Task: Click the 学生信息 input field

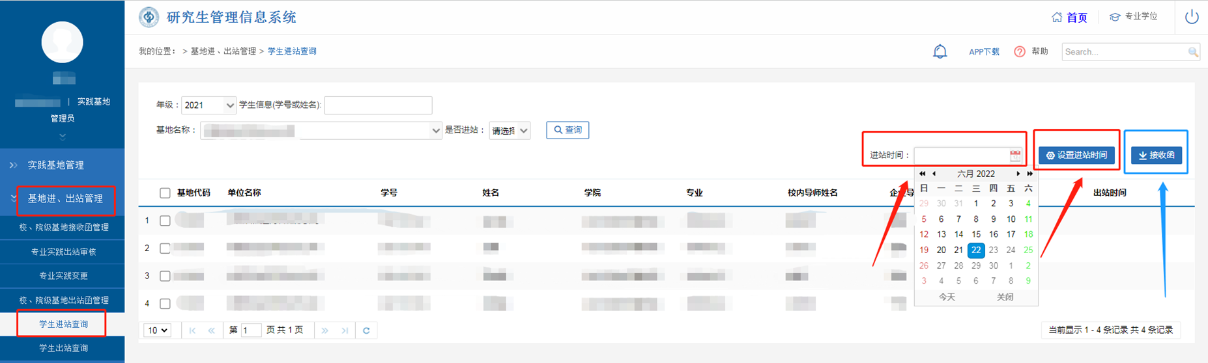Action: tap(378, 105)
